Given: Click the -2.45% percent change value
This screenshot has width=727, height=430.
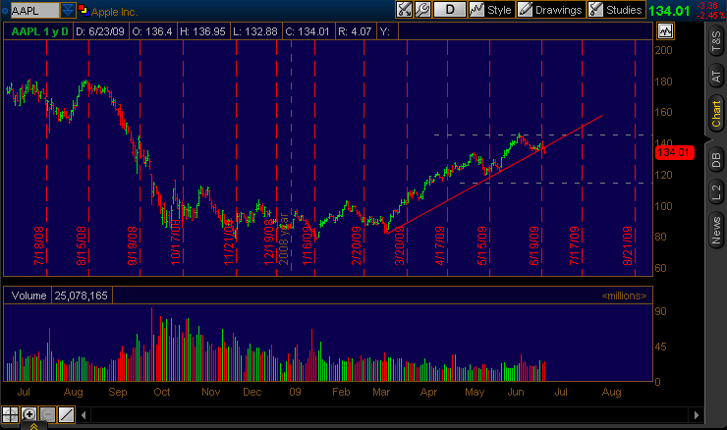Looking at the screenshot, I should click(710, 16).
